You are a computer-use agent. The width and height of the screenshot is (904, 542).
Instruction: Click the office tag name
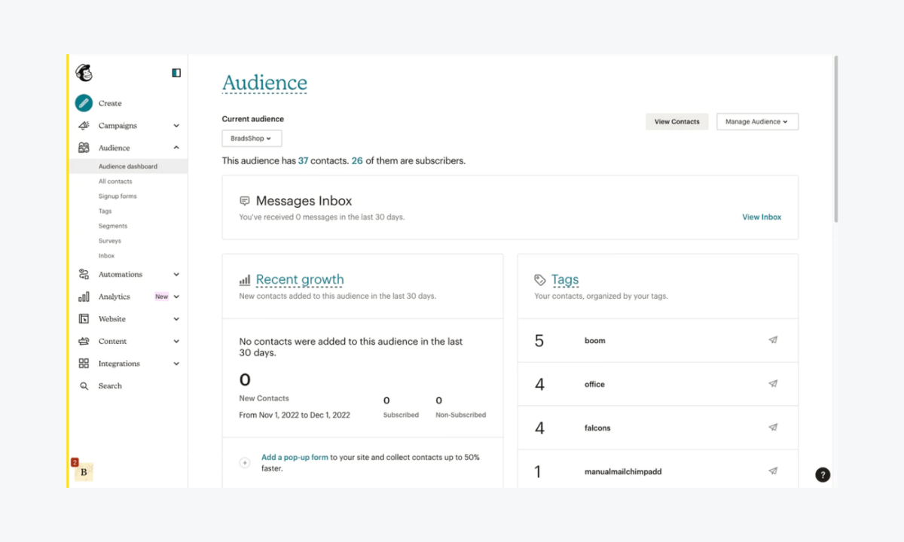[x=594, y=384]
